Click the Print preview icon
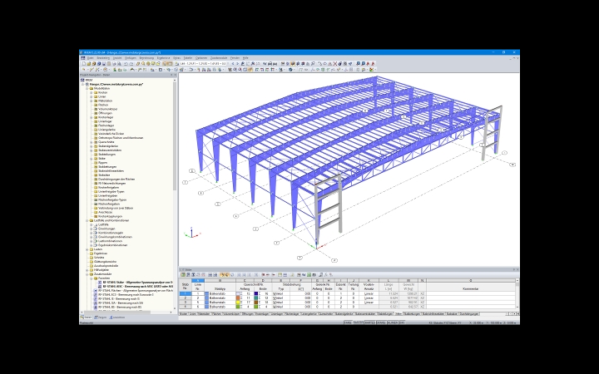599x374 pixels. (119, 64)
